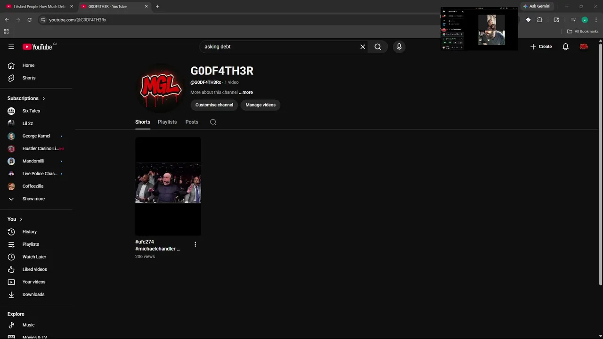
Task: Reload the page
Action: tap(29, 20)
